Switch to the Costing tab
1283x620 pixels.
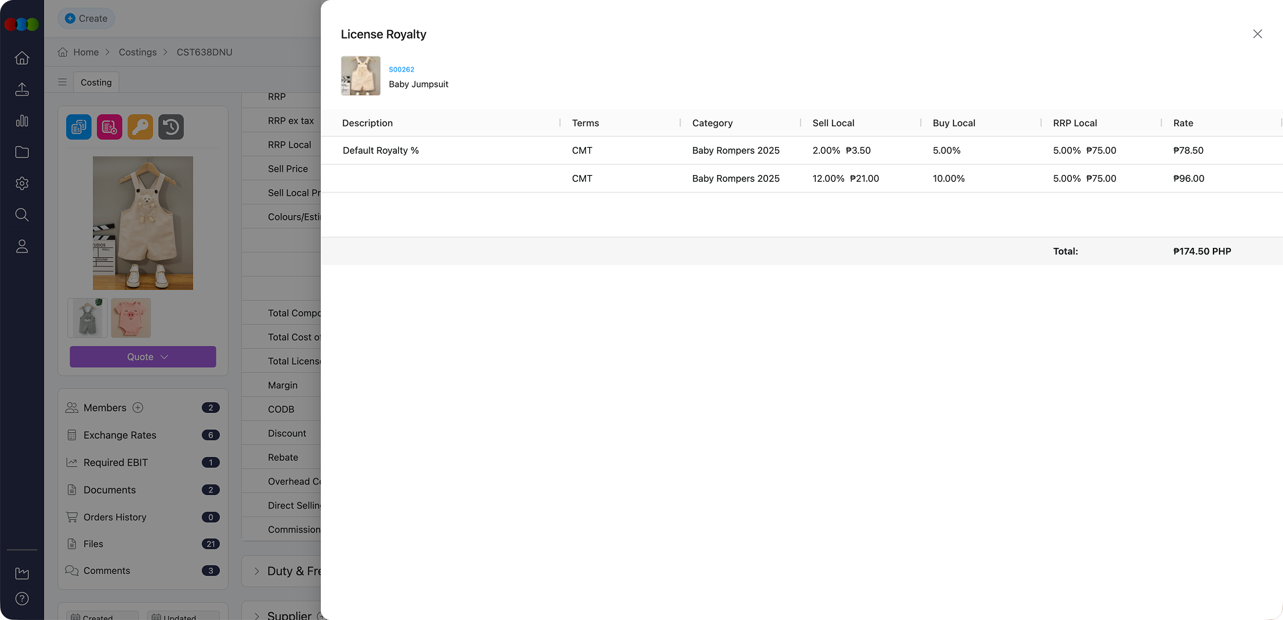click(96, 82)
